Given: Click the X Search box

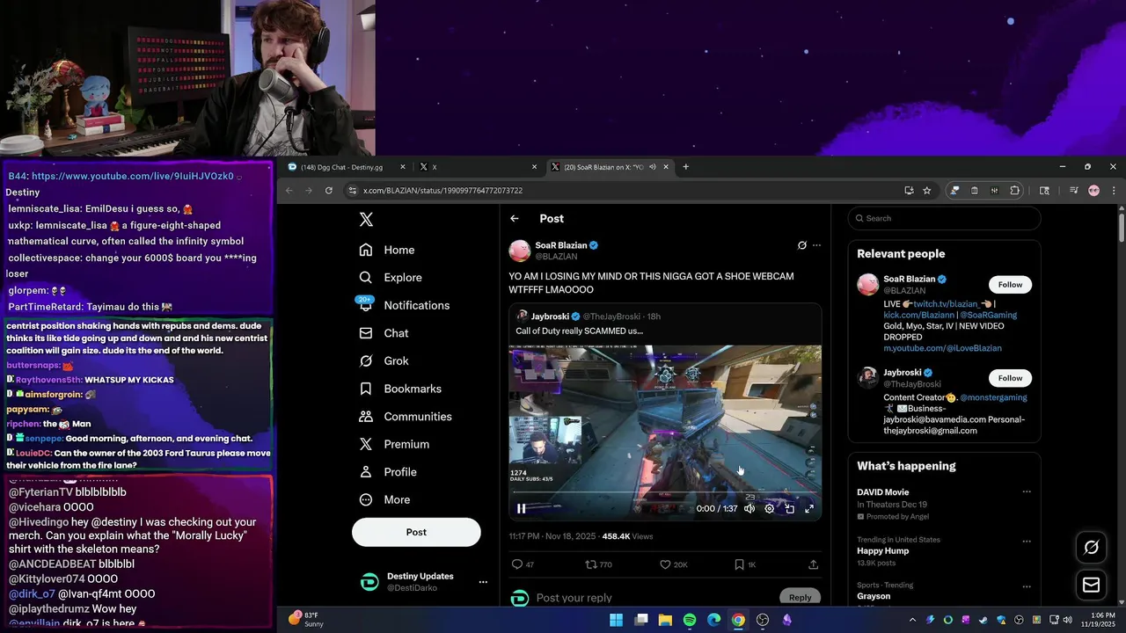Looking at the screenshot, I should coord(944,218).
